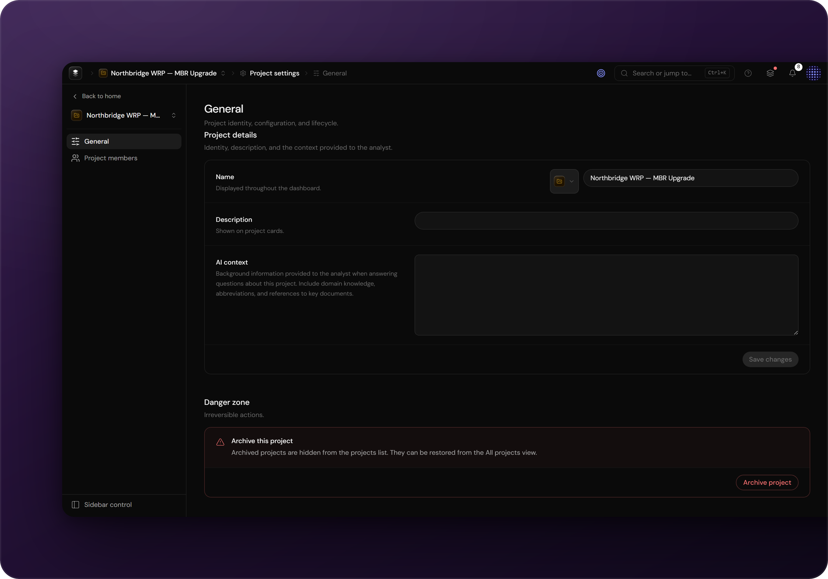Viewport: 828px width, 579px height.
Task: Click Back to home link
Action: [101, 96]
